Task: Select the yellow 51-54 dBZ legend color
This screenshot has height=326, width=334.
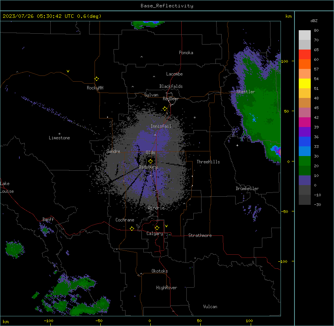Action: 305,83
